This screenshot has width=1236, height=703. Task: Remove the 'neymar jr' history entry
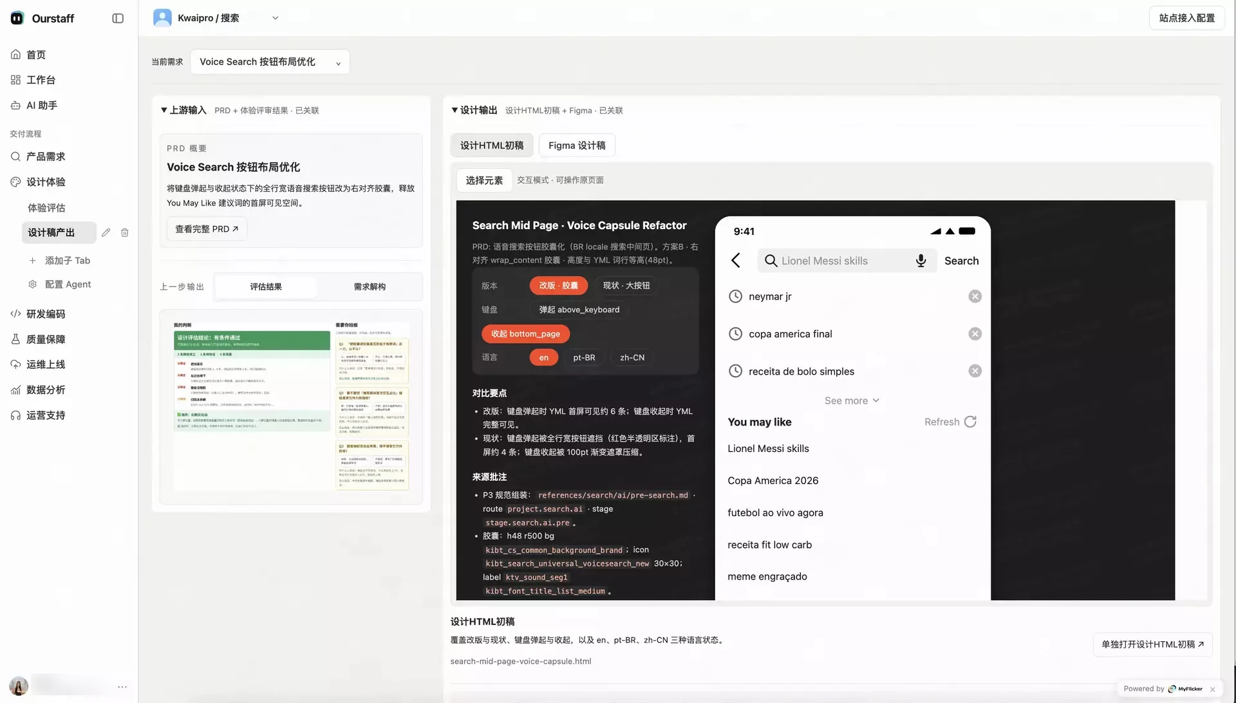click(x=975, y=296)
